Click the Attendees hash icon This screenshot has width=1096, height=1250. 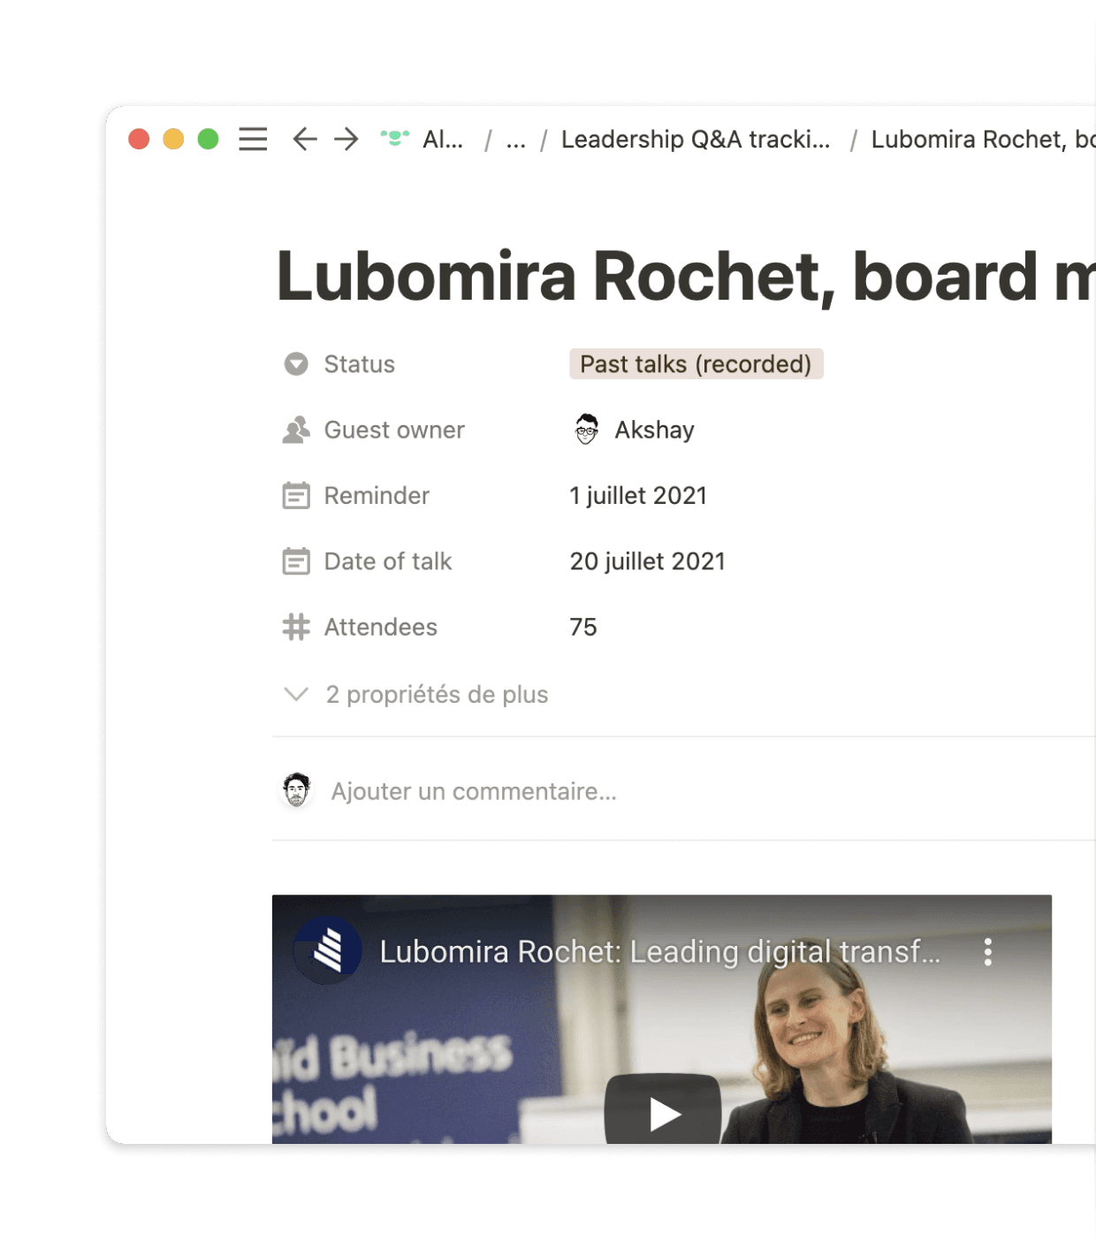pos(296,628)
